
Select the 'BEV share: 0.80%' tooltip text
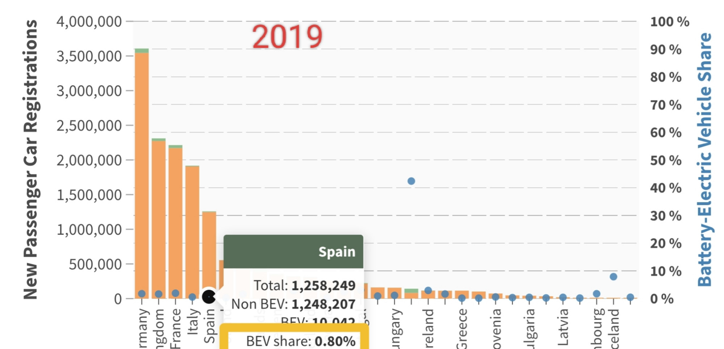click(300, 341)
